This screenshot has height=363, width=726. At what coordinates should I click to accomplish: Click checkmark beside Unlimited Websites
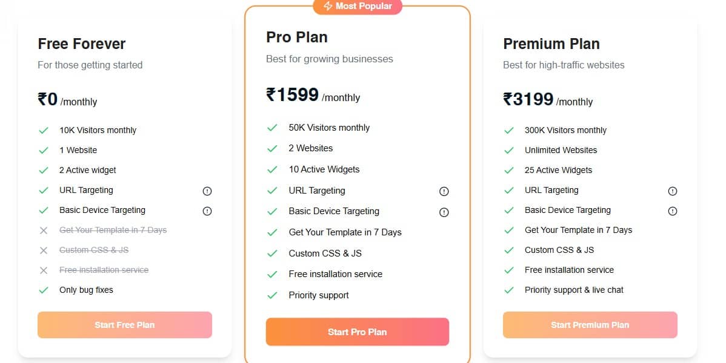click(509, 151)
